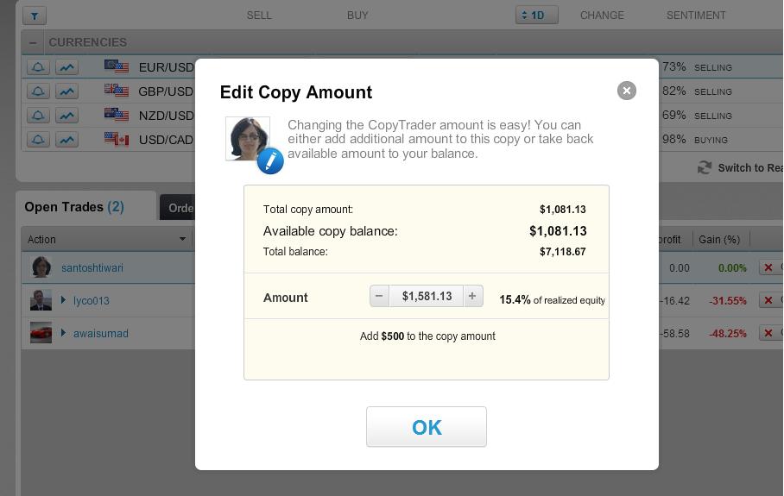Image resolution: width=784 pixels, height=496 pixels.
Task: Close the lyco013 trade with red X
Action: tap(768, 300)
